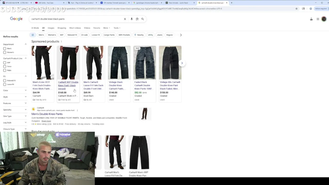Open Carhartt WIP Double Knee Pant listing
Image resolution: width=329 pixels, height=185 pixels.
(x=68, y=86)
